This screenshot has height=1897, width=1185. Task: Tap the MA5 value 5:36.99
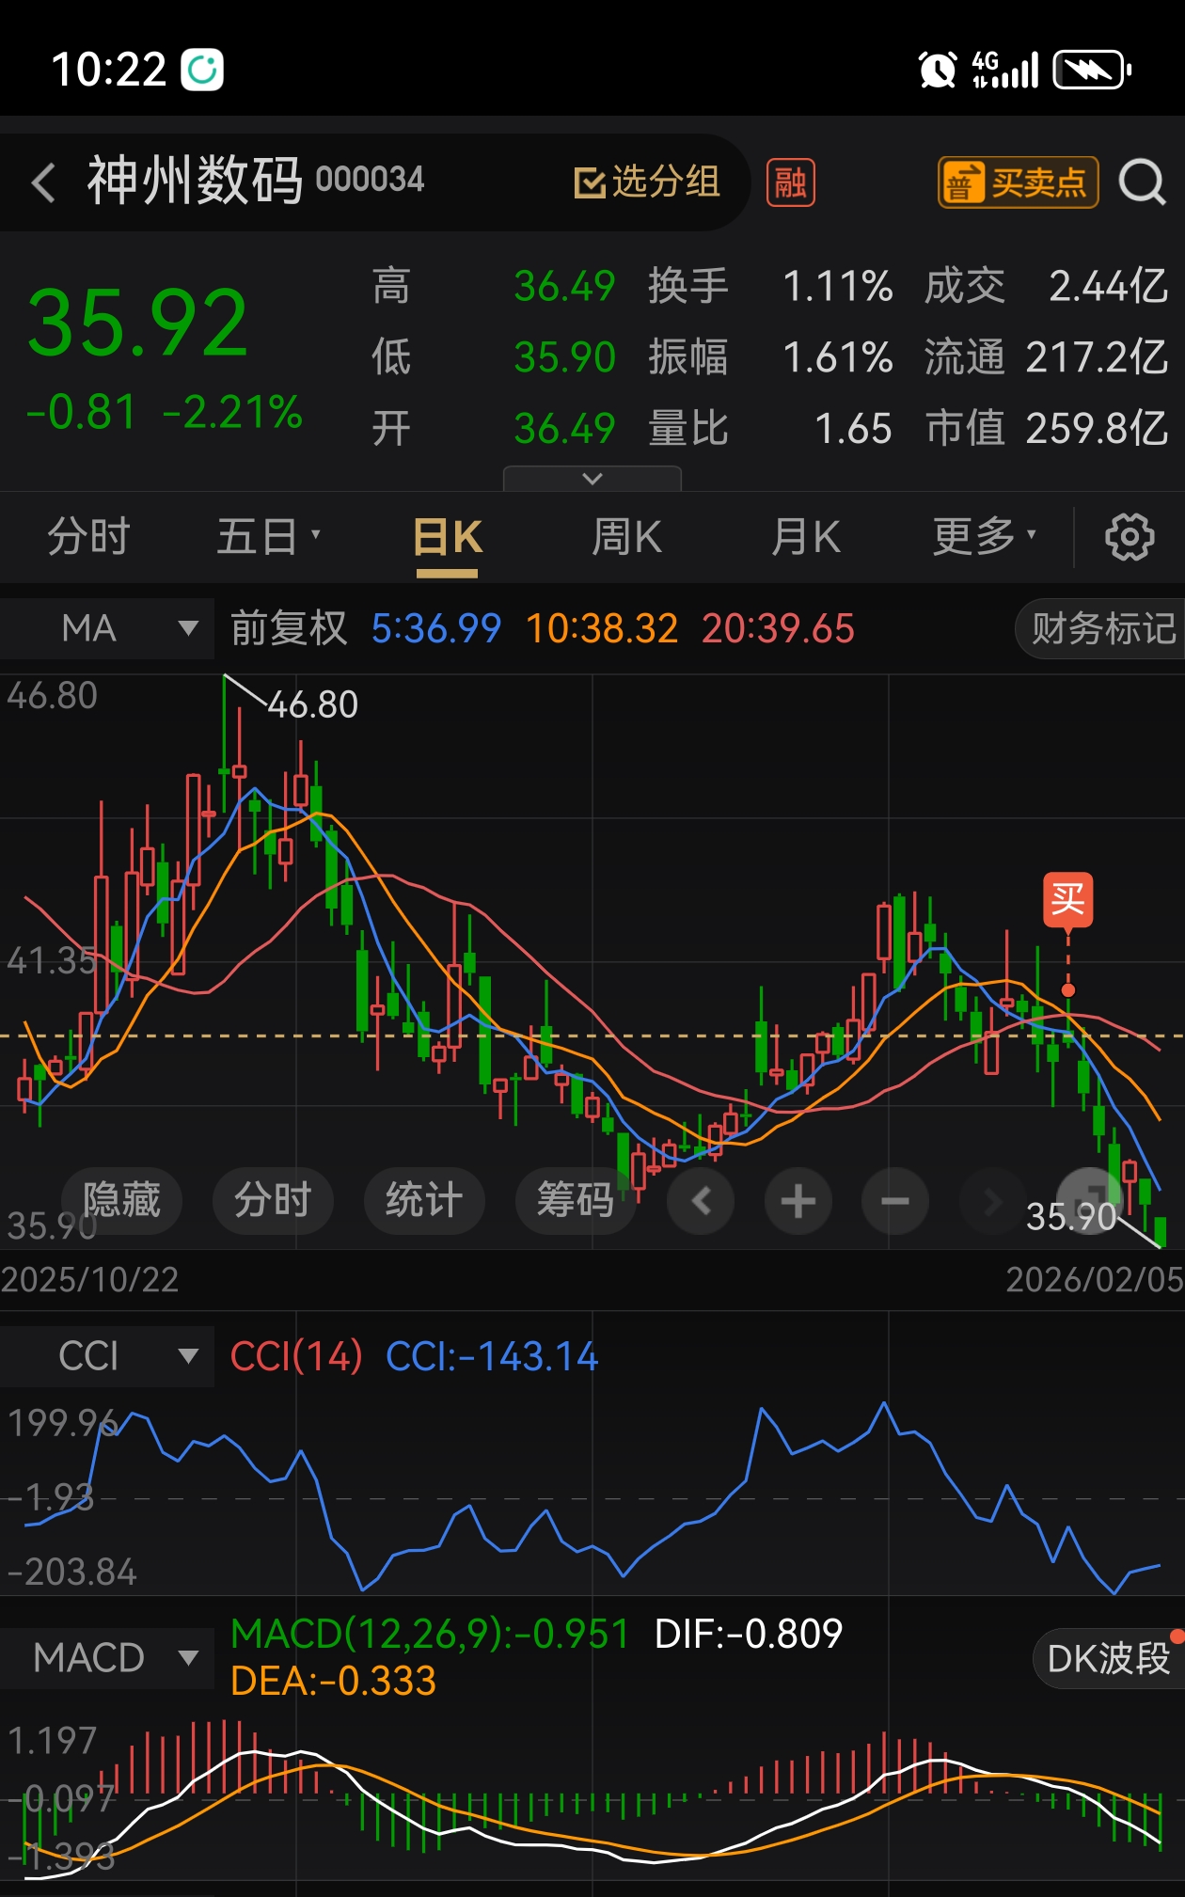click(436, 628)
